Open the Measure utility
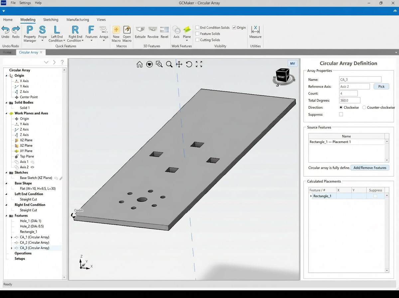 [x=255, y=32]
